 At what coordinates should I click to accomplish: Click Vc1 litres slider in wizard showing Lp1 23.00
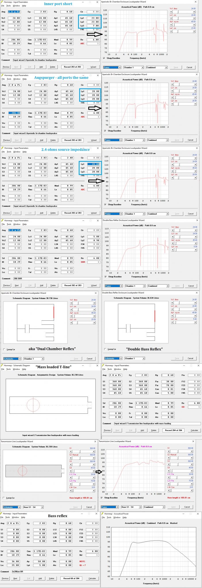click(183, 11)
